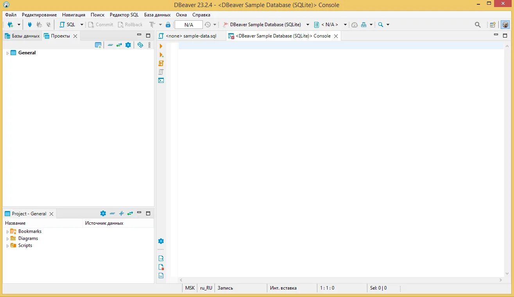Image resolution: width=514 pixels, height=297 pixels.
Task: Click the Rollback button
Action: (131, 25)
